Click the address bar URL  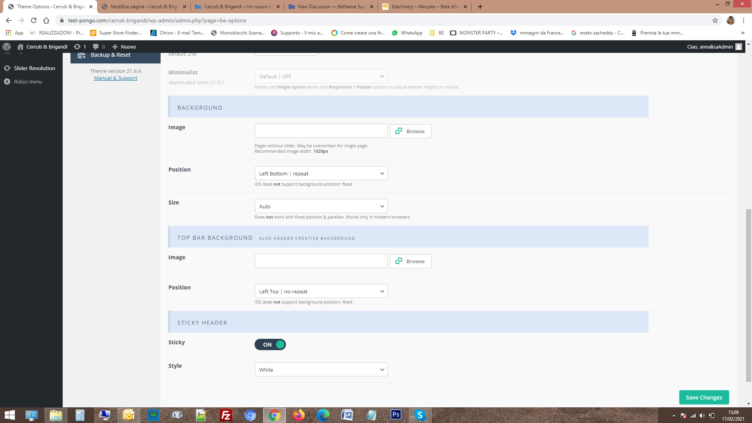point(157,20)
